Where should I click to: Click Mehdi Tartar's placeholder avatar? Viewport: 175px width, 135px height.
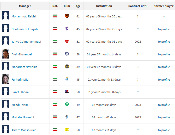coord(5,105)
